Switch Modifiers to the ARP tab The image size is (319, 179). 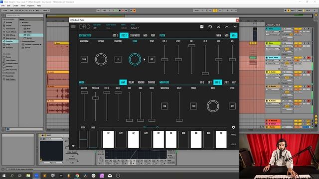[x=234, y=82]
